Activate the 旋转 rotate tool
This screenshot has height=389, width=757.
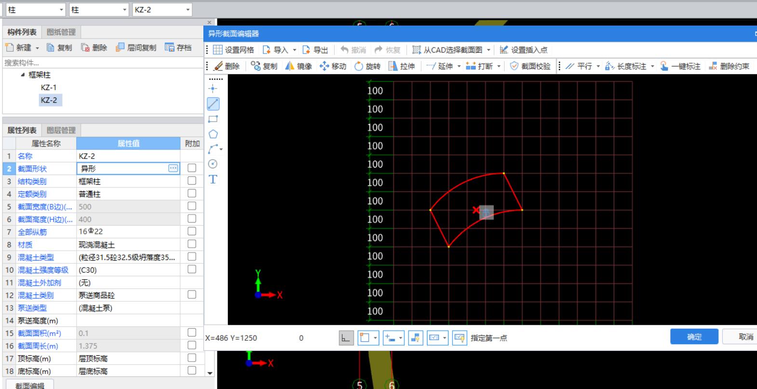[x=367, y=66]
